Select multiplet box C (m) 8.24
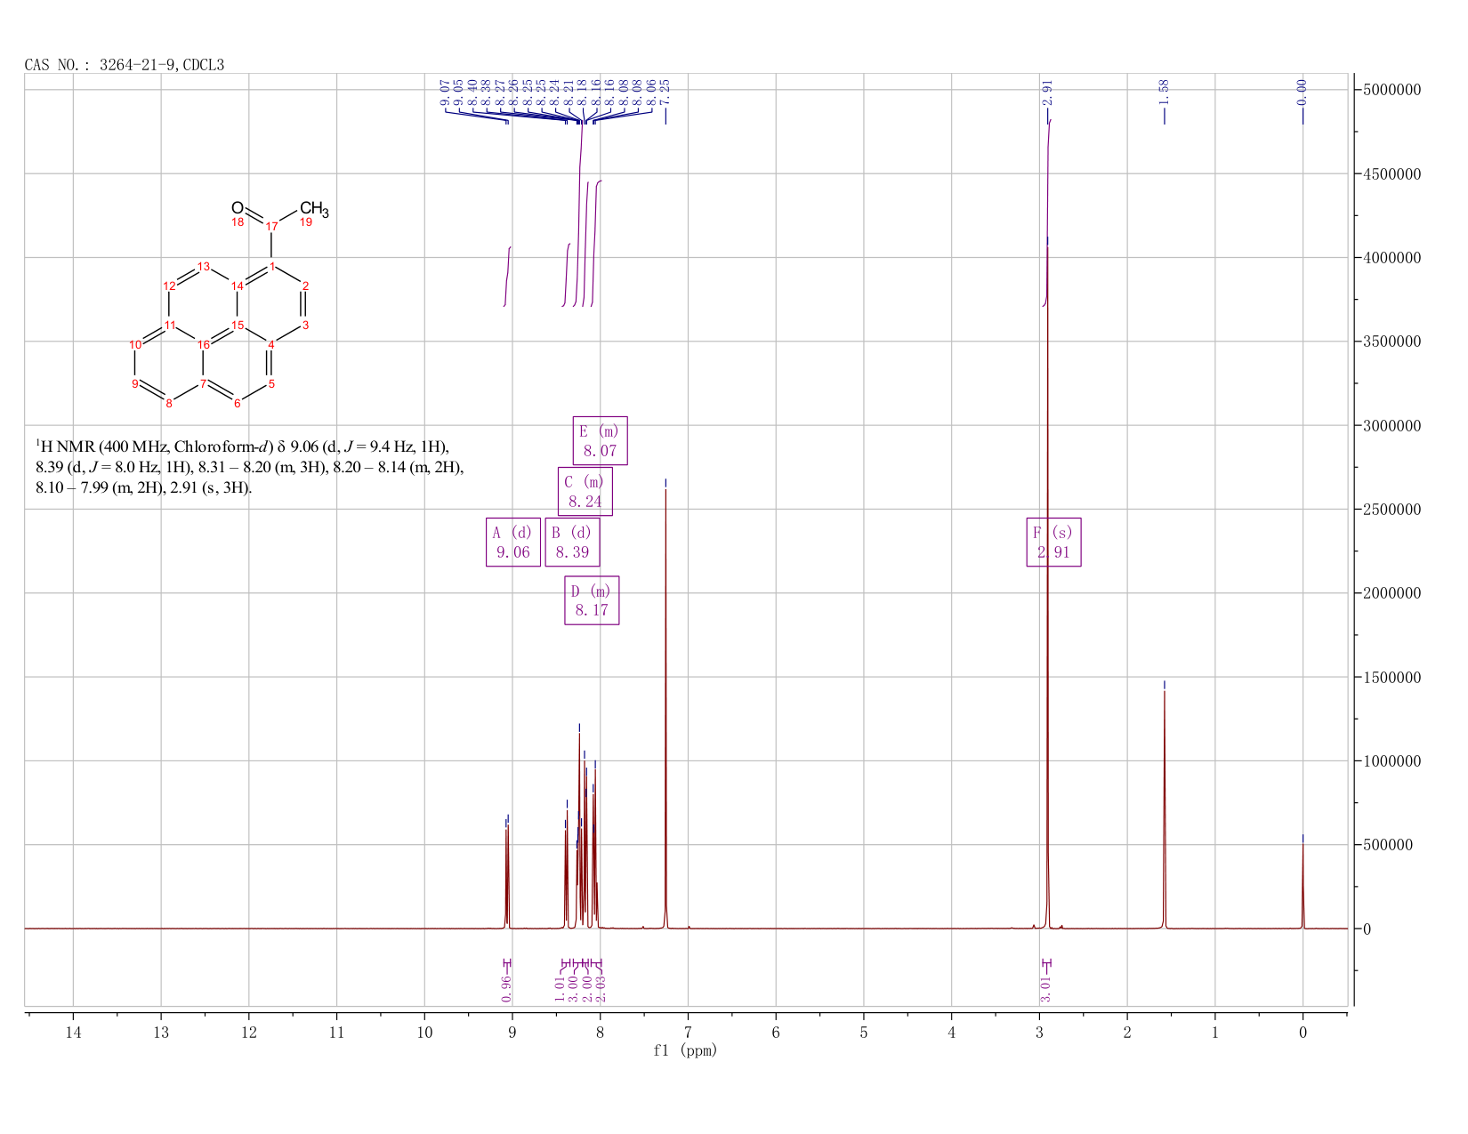Image resolution: width=1468 pixels, height=1134 pixels. tap(585, 491)
